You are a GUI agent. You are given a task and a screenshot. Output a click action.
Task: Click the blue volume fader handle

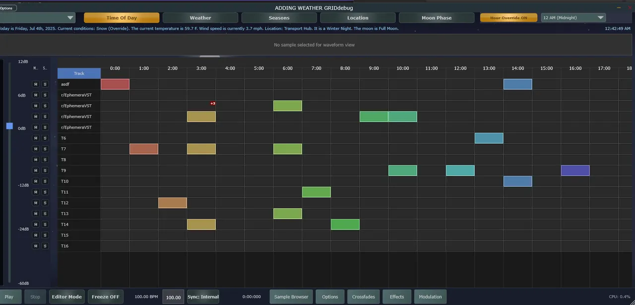[9, 126]
